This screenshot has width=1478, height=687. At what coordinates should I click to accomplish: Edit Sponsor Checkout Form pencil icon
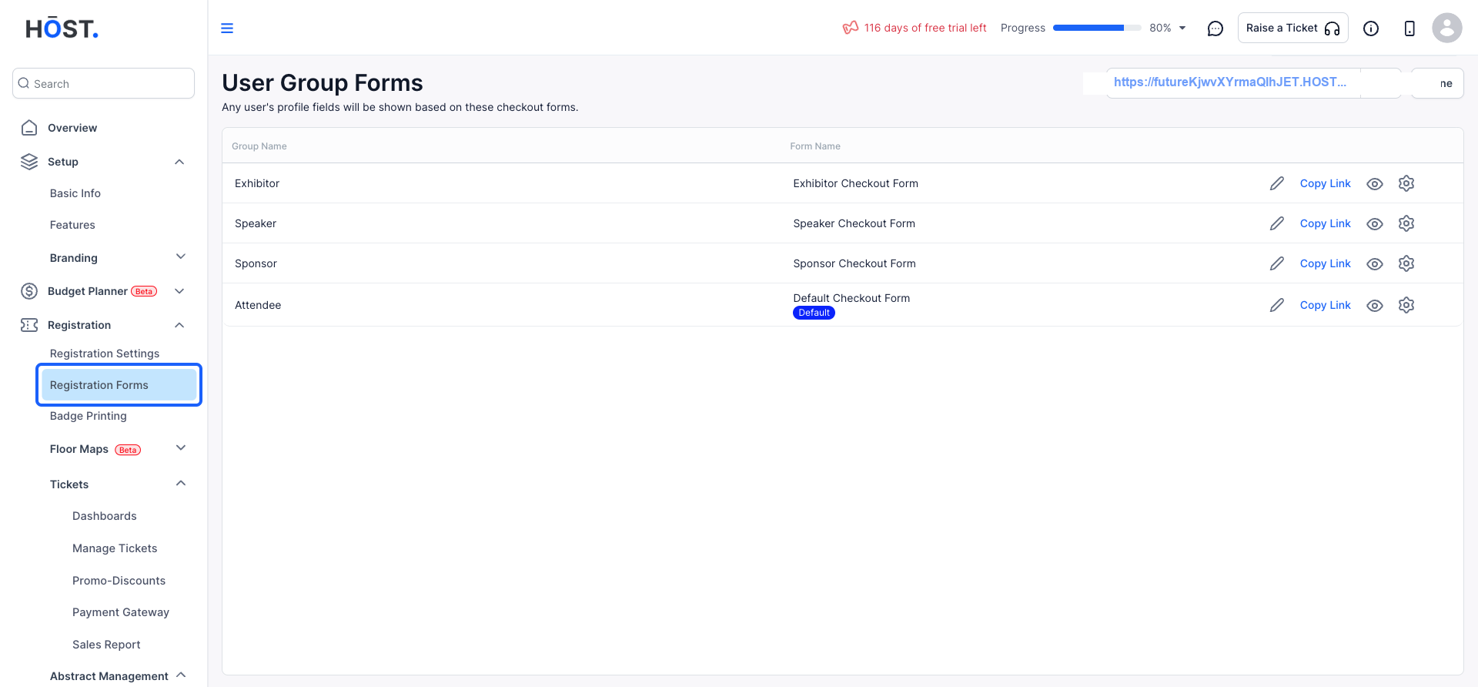(1277, 263)
